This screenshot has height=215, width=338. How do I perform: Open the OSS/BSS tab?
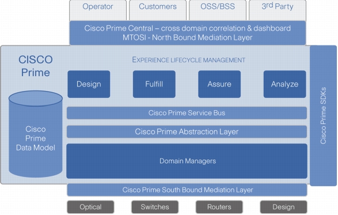tap(218, 10)
